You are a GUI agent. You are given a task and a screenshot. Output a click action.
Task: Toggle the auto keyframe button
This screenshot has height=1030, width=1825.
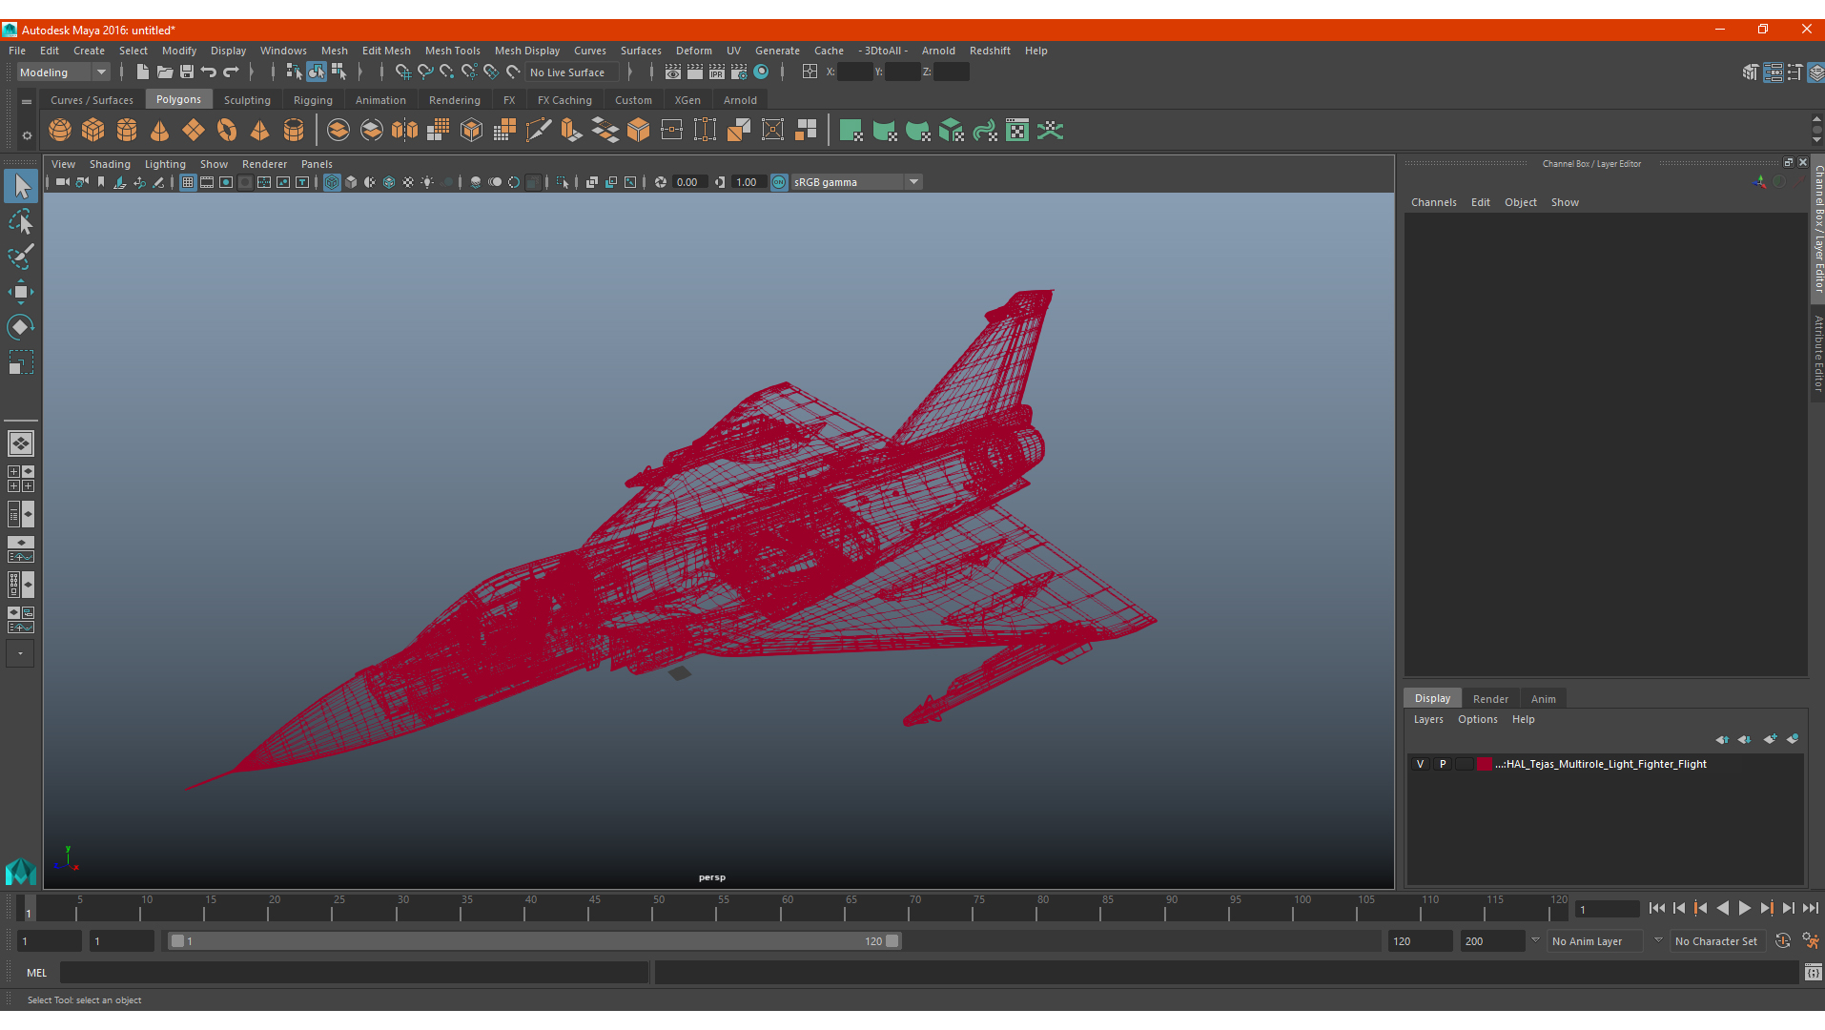click(x=1783, y=941)
